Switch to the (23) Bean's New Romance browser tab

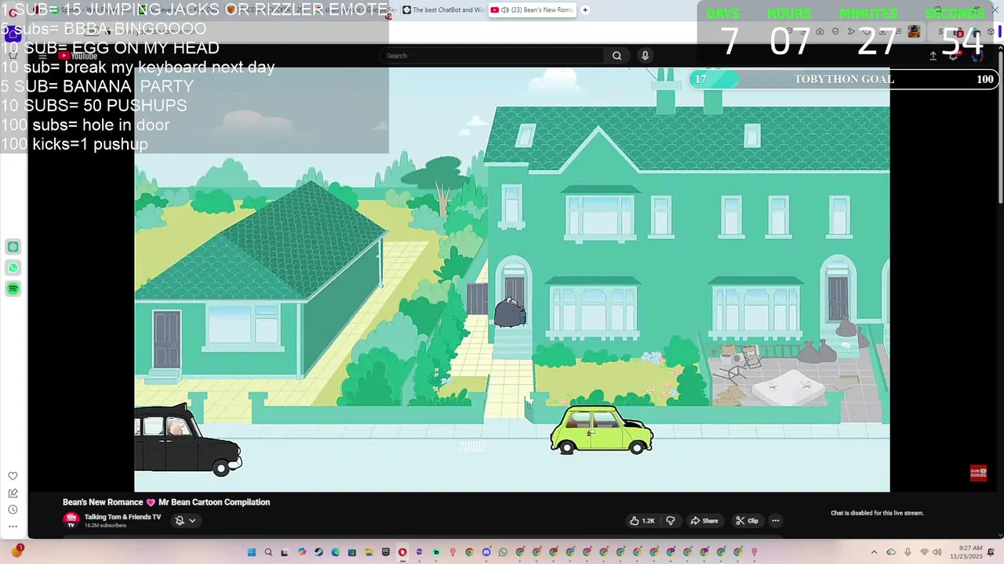coord(533,10)
